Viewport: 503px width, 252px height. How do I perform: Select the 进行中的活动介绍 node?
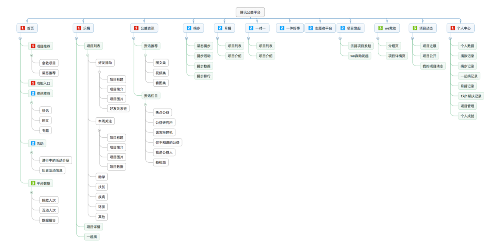56,160
